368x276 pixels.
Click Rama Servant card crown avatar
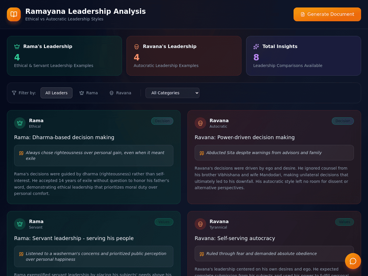point(20,224)
